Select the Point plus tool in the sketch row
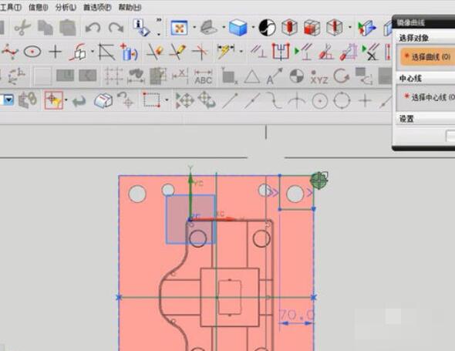455x351 pixels. pos(55,52)
